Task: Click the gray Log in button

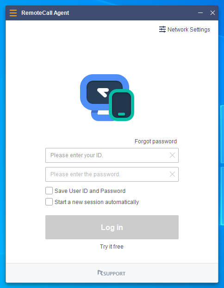Action: (112, 227)
